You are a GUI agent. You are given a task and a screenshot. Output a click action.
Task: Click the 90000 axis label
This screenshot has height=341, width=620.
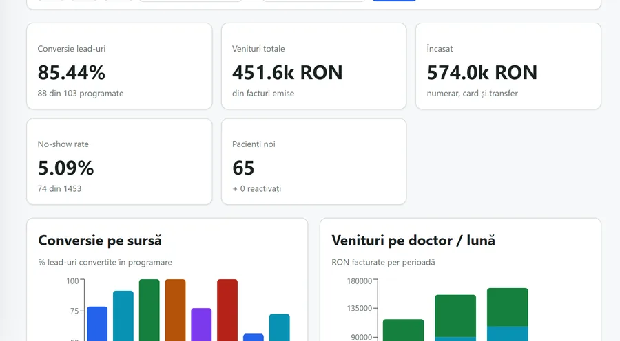(x=361, y=337)
